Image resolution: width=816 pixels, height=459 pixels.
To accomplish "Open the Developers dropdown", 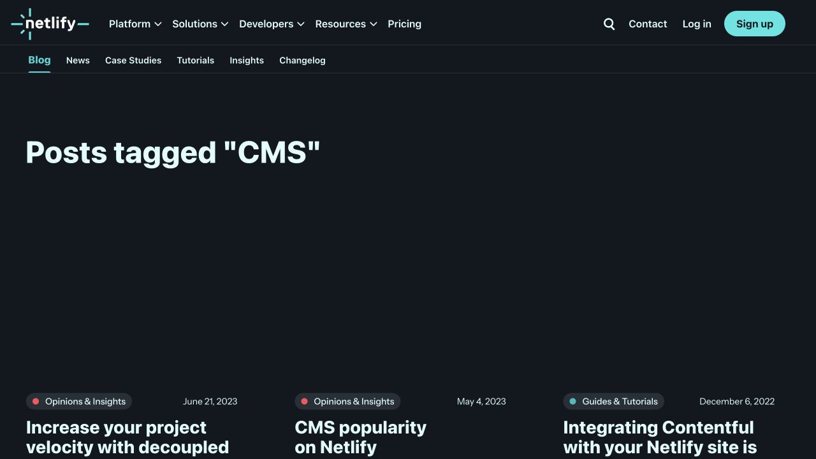I will [x=272, y=24].
